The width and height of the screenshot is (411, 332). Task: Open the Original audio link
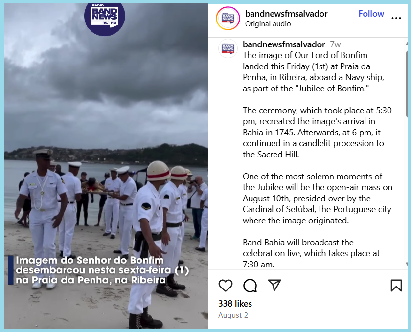(268, 24)
